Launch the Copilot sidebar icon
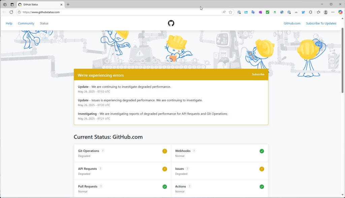345x198 pixels. (340, 12)
